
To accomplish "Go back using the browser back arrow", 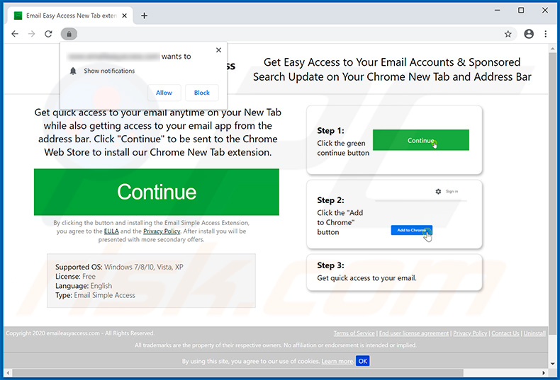I will 15,34.
